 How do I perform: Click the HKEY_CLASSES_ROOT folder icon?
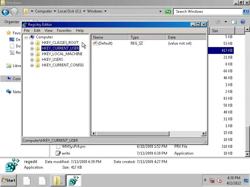click(37, 43)
